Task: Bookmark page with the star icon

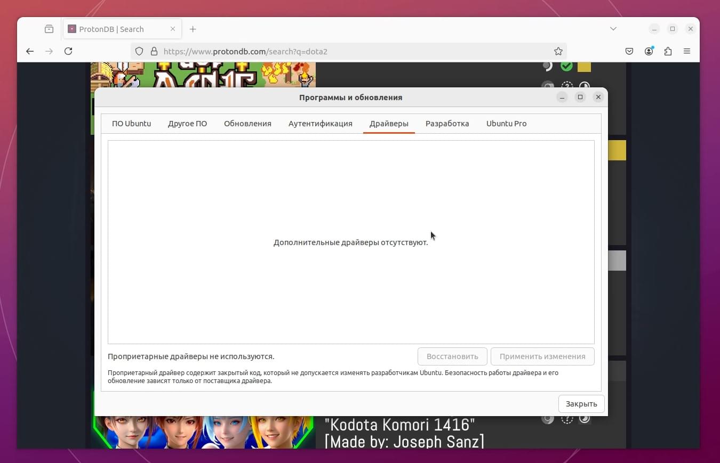Action: 558,51
